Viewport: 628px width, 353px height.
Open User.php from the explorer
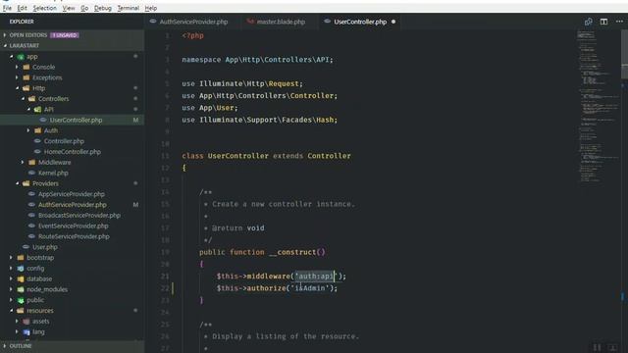pyautogui.click(x=44, y=247)
